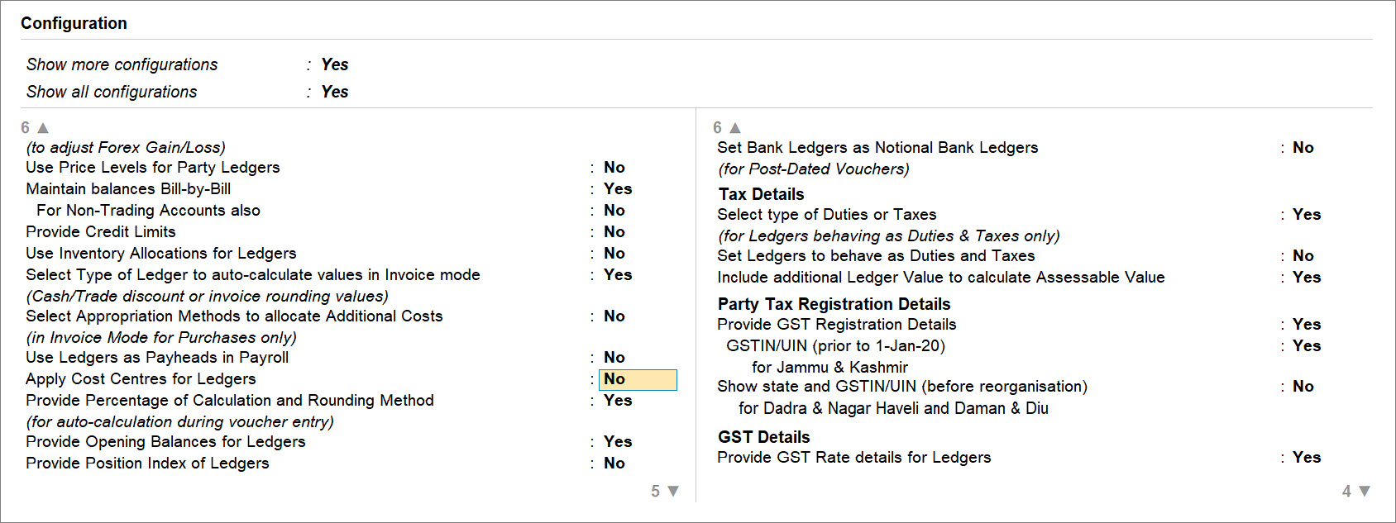Image resolution: width=1396 pixels, height=523 pixels.
Task: Select 'Use Inventory Allocations for Ledgers' label
Action: click(x=161, y=254)
